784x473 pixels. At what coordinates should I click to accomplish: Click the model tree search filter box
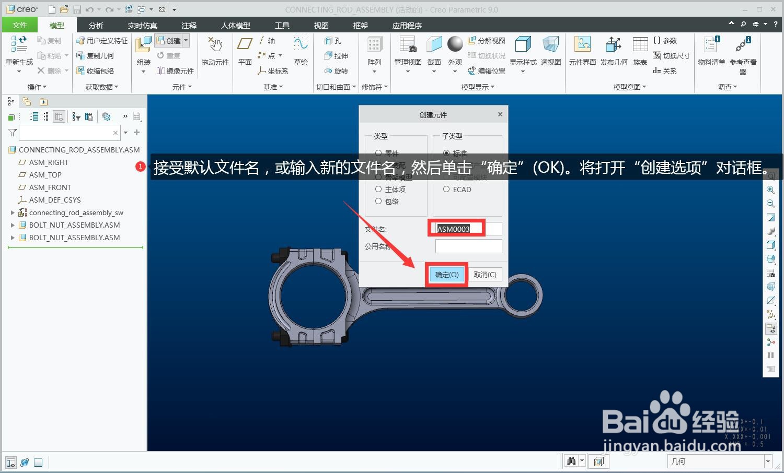[70, 133]
